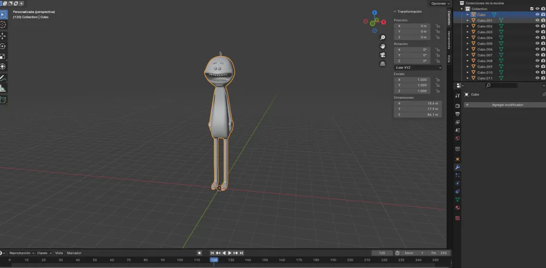
Task: Open the Scene properties icon
Action: pos(458,130)
